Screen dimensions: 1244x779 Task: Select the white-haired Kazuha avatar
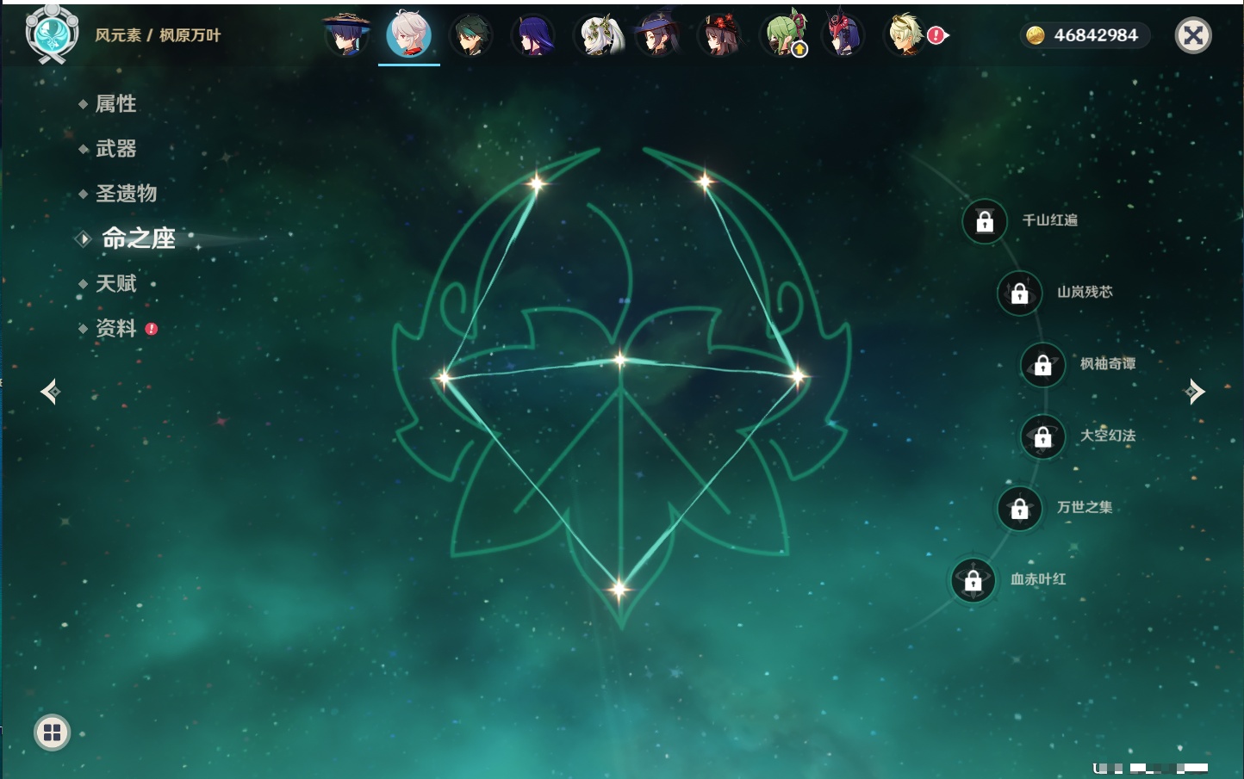click(408, 34)
